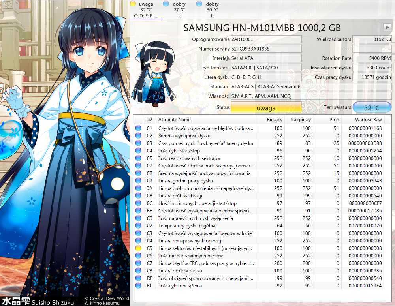Select the 'Liczba błędów zapisu' row text
The width and height of the screenshot is (395, 306).
click(180, 271)
